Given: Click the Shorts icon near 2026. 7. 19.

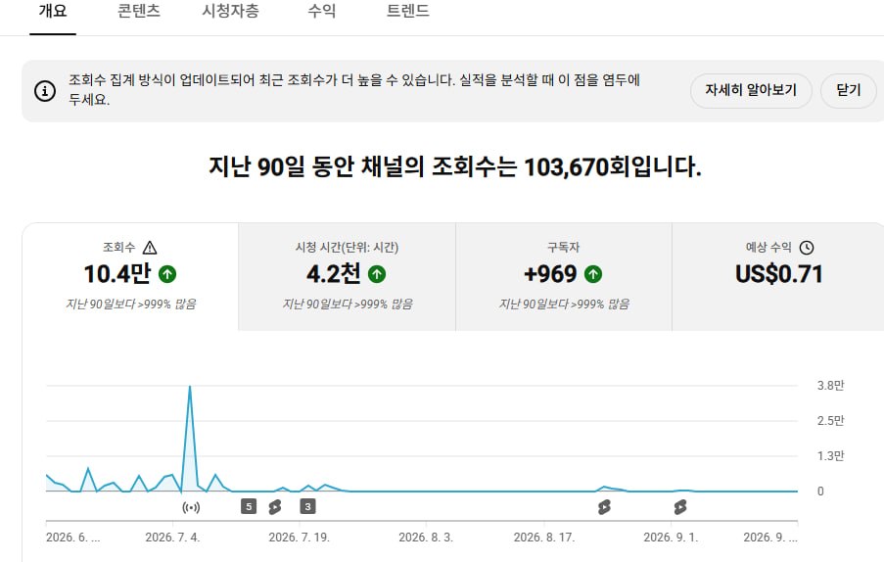Looking at the screenshot, I should click(275, 507).
